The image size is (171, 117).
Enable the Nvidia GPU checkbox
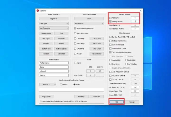click(110, 60)
